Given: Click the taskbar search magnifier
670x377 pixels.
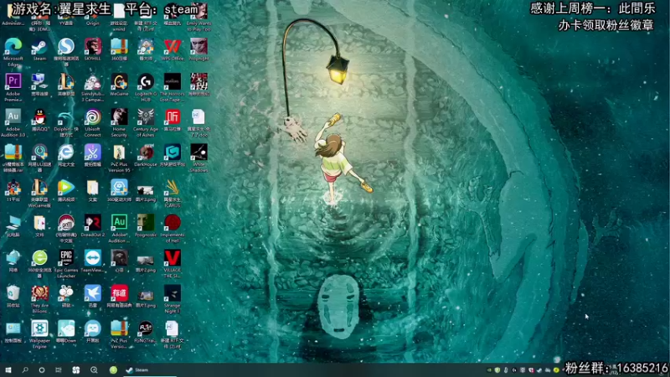Looking at the screenshot, I should click(25, 370).
